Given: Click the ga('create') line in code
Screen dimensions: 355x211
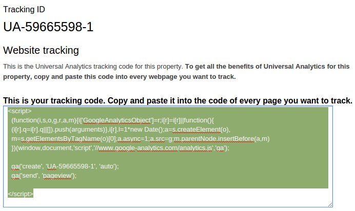Looking at the screenshot, I should 65,166.
